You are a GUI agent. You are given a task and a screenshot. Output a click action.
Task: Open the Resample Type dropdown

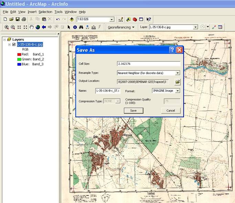pos(178,73)
